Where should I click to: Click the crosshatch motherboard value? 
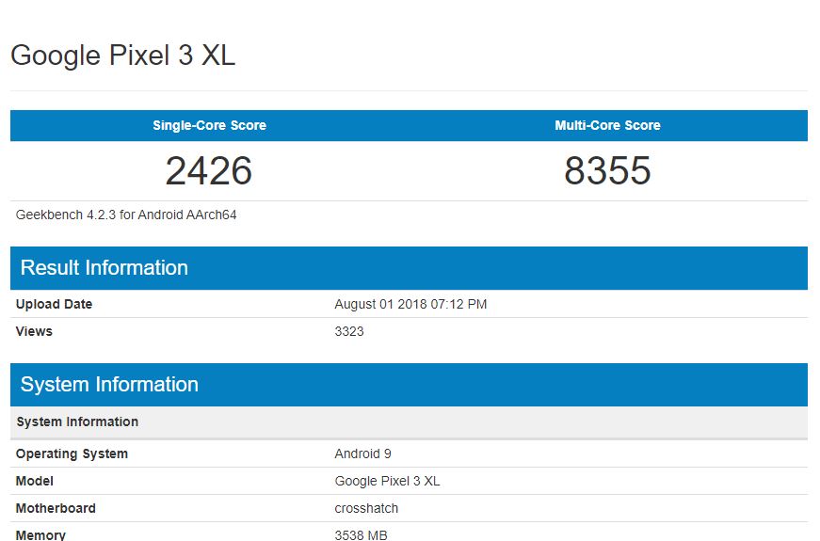coord(366,508)
